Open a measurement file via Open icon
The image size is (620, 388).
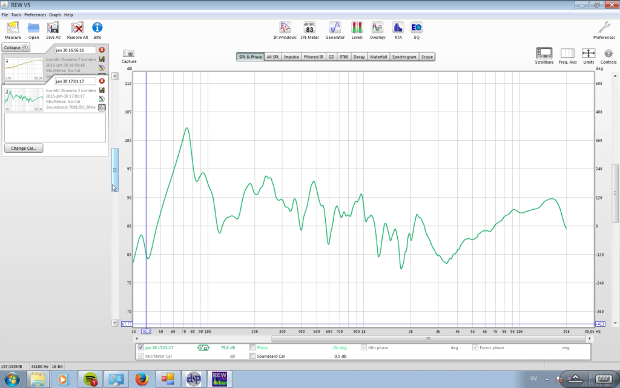(x=34, y=30)
